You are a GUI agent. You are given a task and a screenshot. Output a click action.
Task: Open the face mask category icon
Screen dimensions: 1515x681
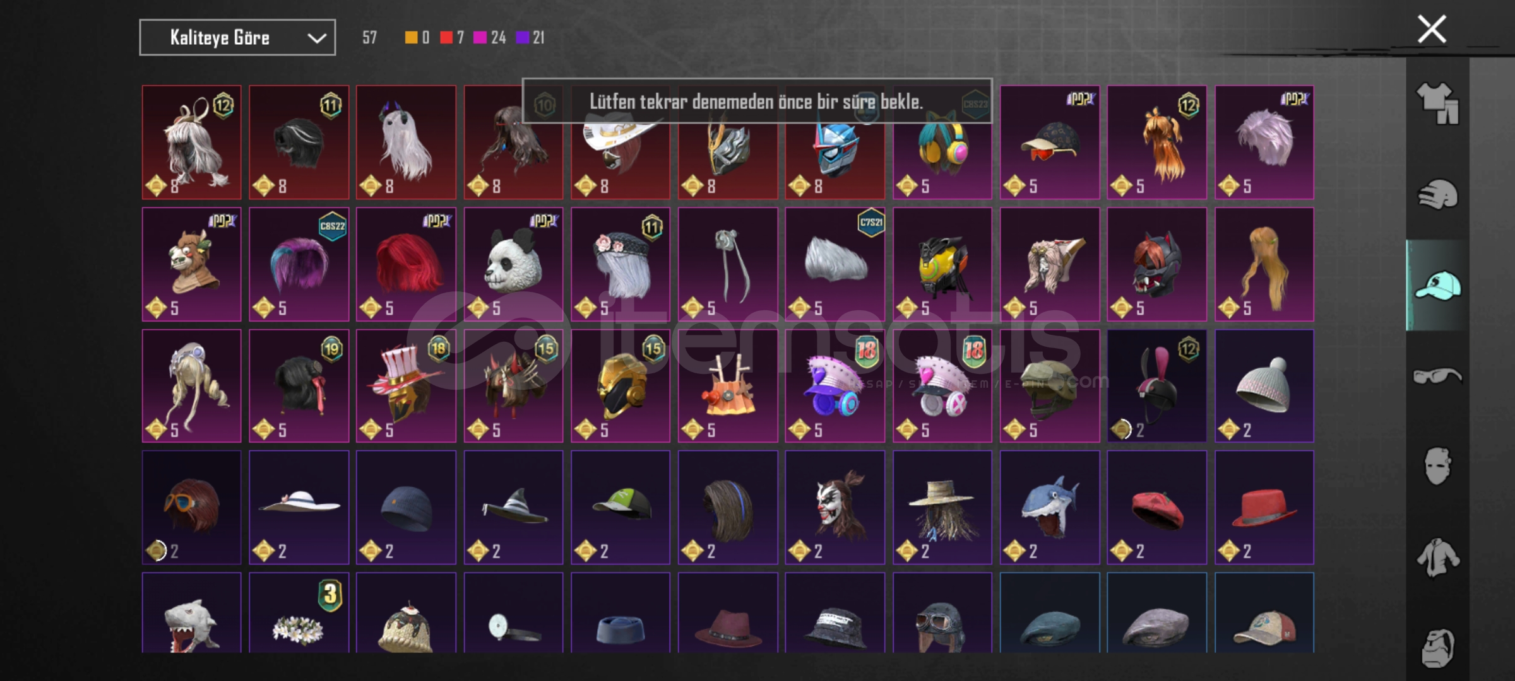click(x=1437, y=467)
